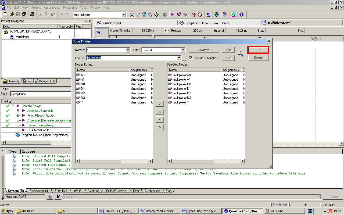Image resolution: width=344 pixels, height=215 pixels.
Task: Click the Save diskette toolbar icon
Action: click(18, 15)
